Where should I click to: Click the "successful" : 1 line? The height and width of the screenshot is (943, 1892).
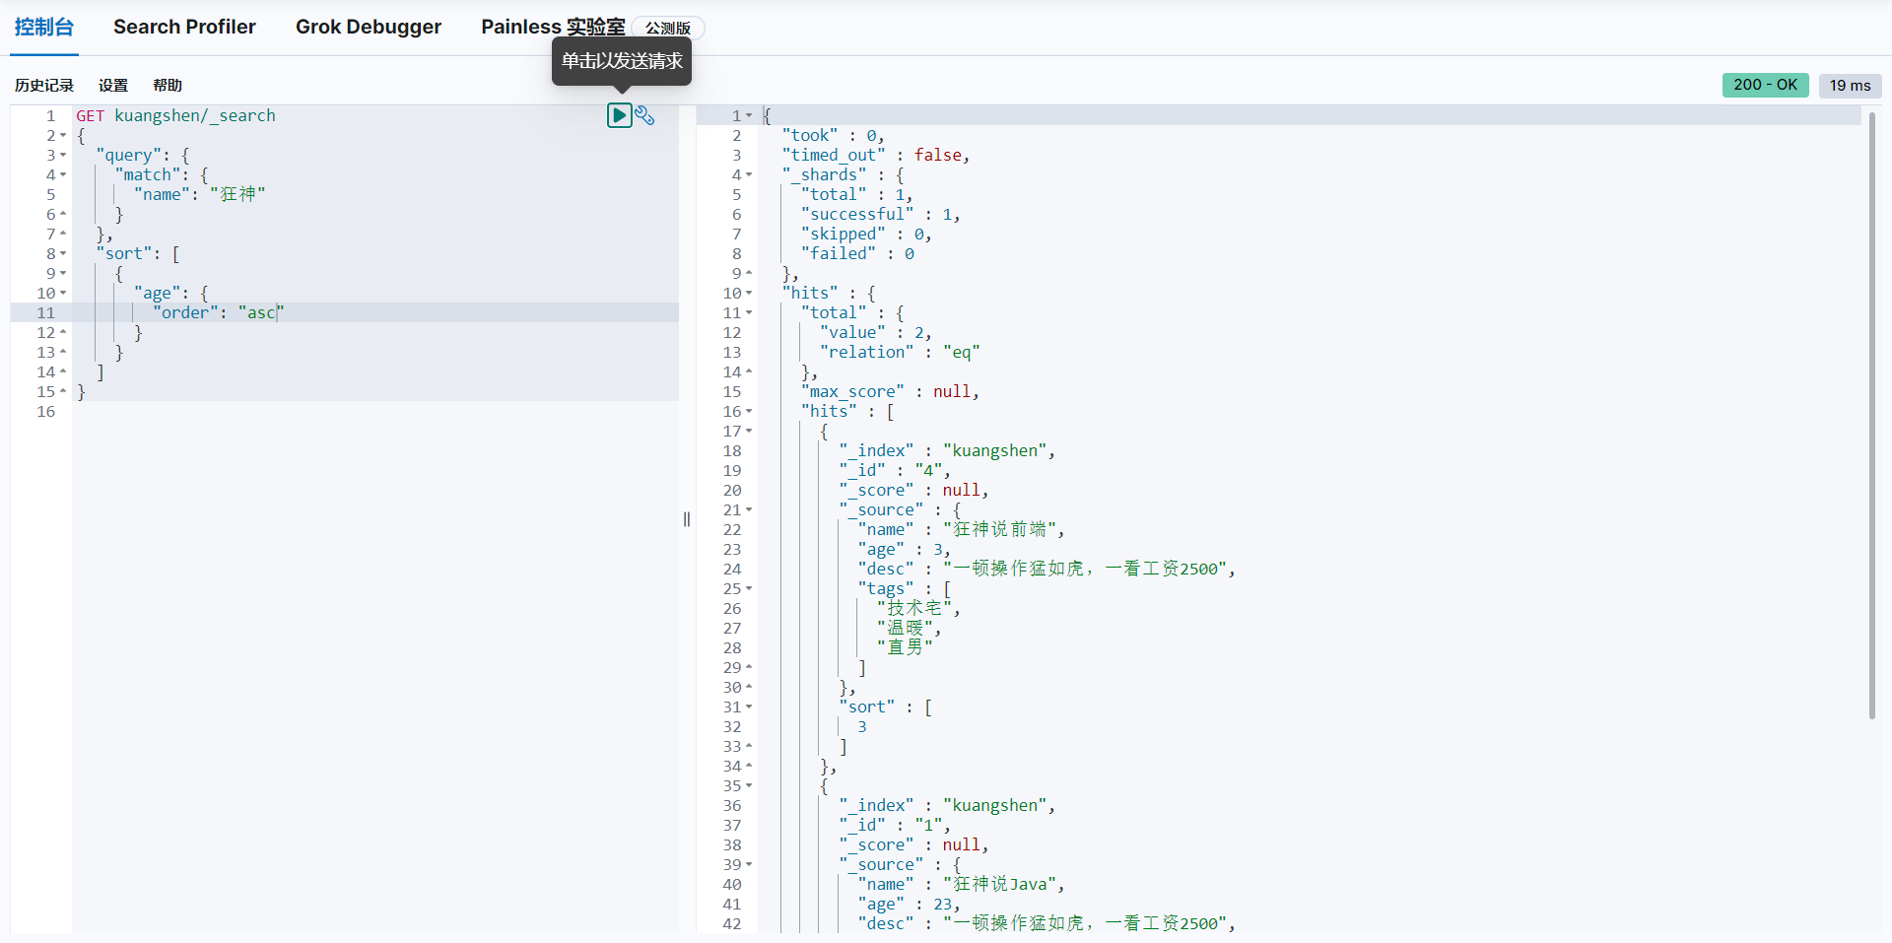point(880,214)
